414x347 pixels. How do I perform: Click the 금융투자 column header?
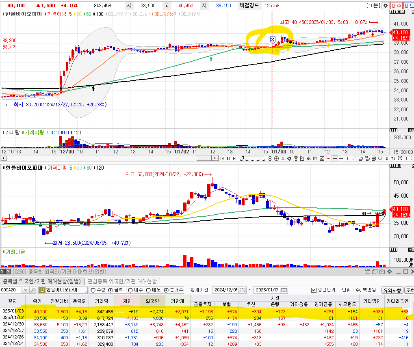[x=202, y=304]
